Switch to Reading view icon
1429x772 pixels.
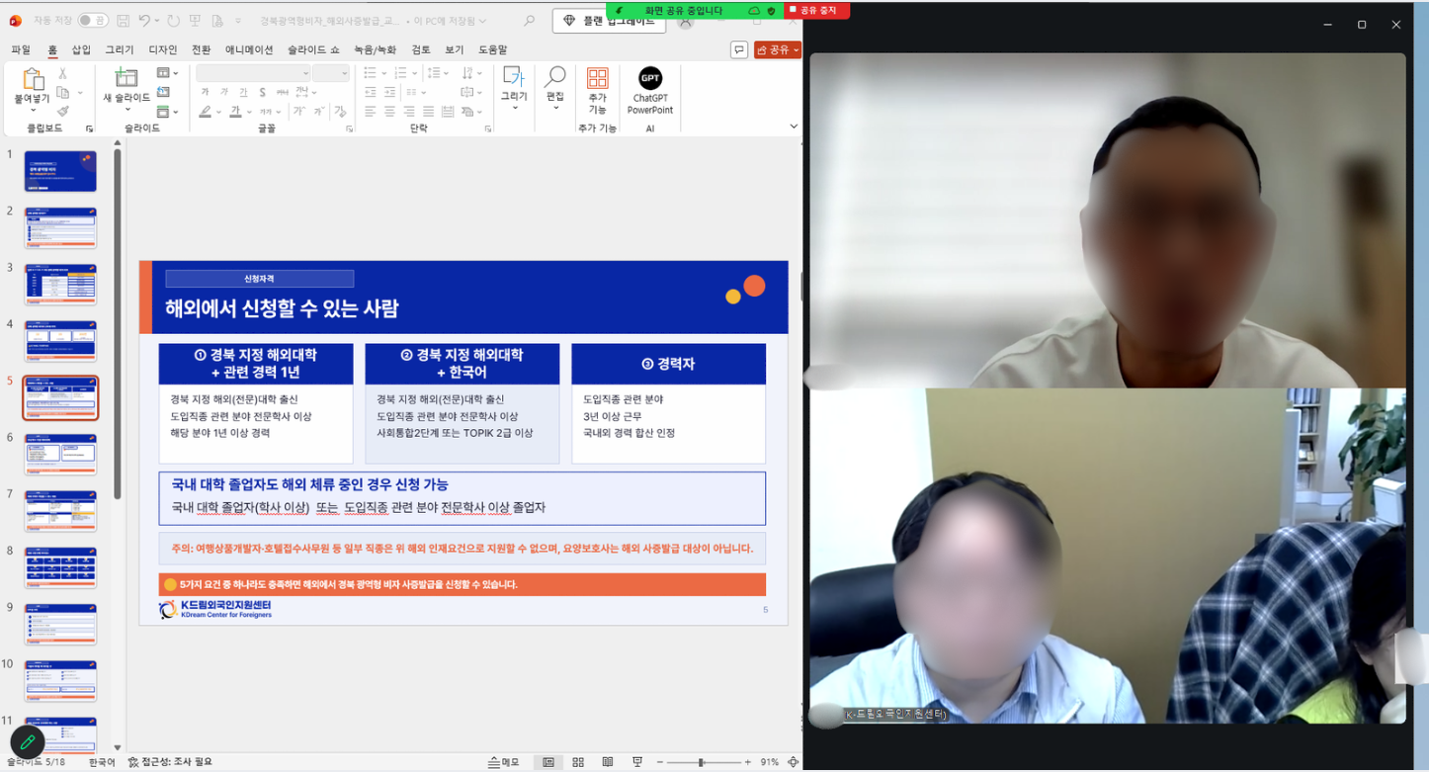click(608, 762)
